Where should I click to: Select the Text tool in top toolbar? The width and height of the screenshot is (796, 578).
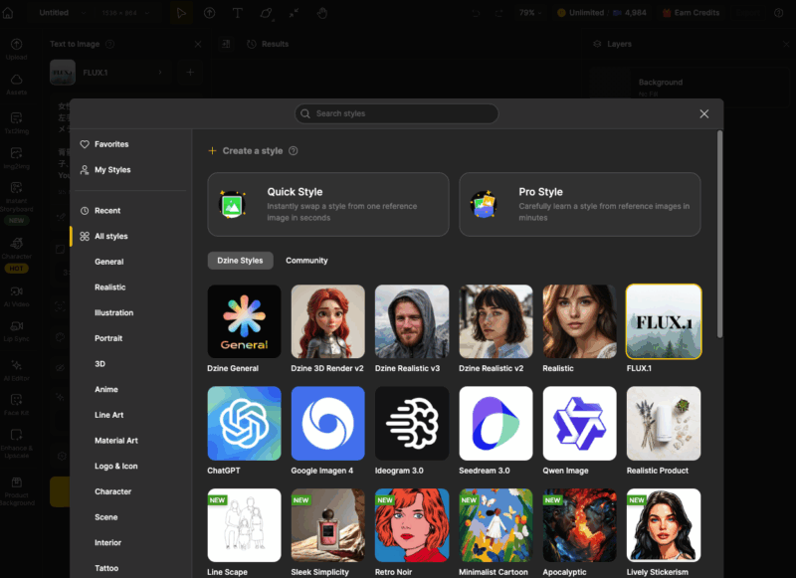click(237, 13)
